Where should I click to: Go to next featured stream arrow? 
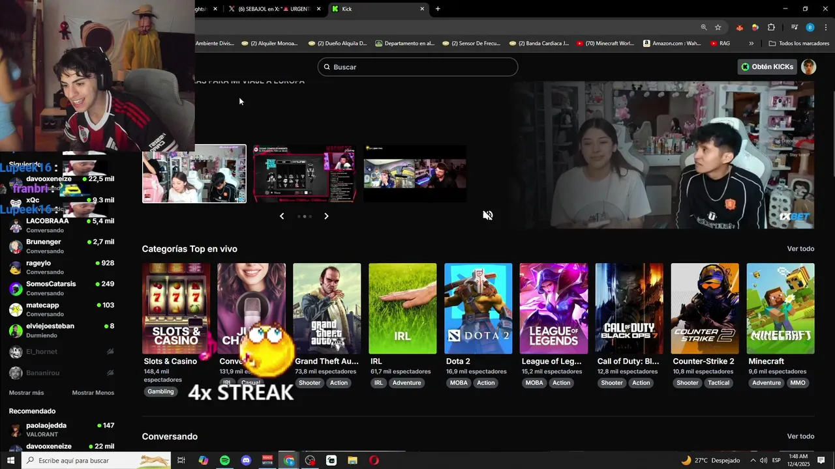click(x=326, y=216)
